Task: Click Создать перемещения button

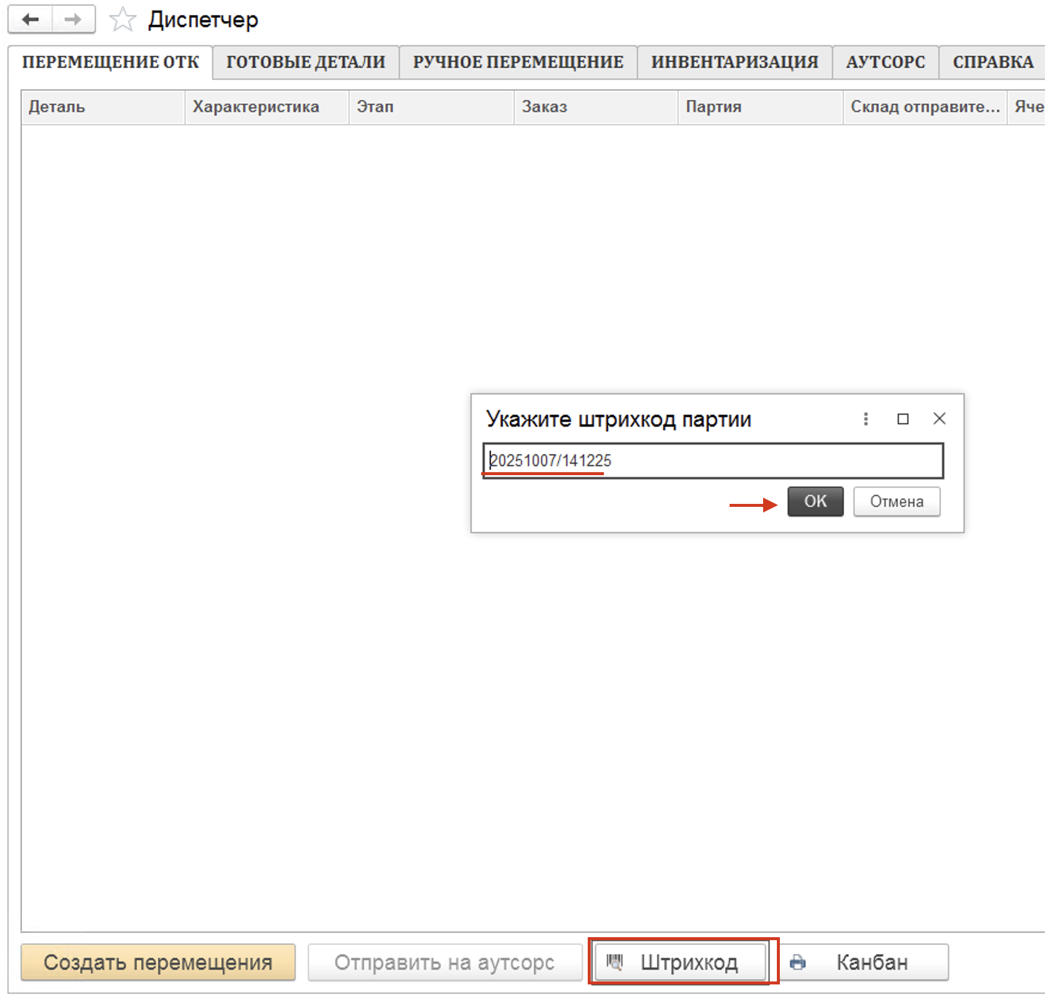Action: pos(158,962)
